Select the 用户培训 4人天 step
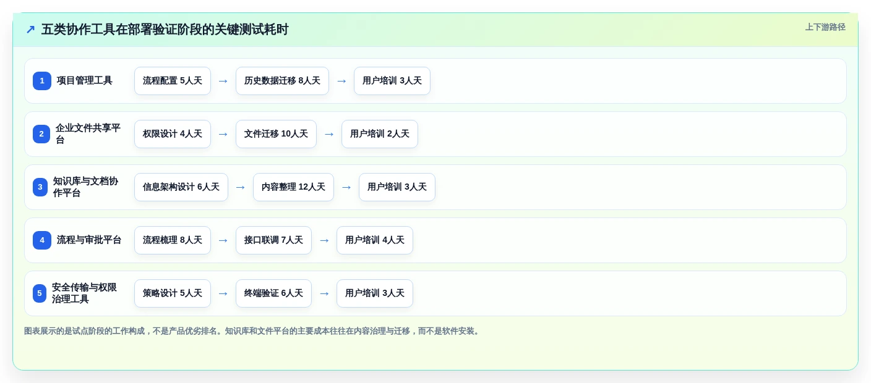Image resolution: width=871 pixels, height=383 pixels. [375, 240]
